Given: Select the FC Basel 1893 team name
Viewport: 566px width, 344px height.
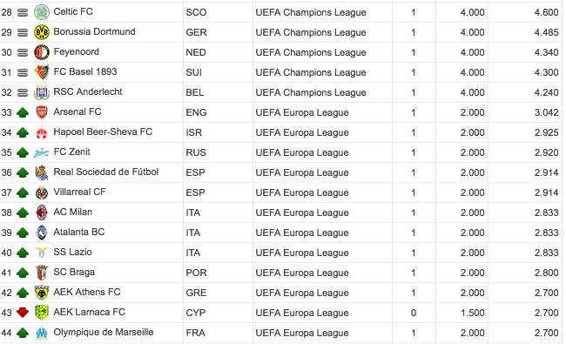Looking at the screenshot, I should pos(85,71).
